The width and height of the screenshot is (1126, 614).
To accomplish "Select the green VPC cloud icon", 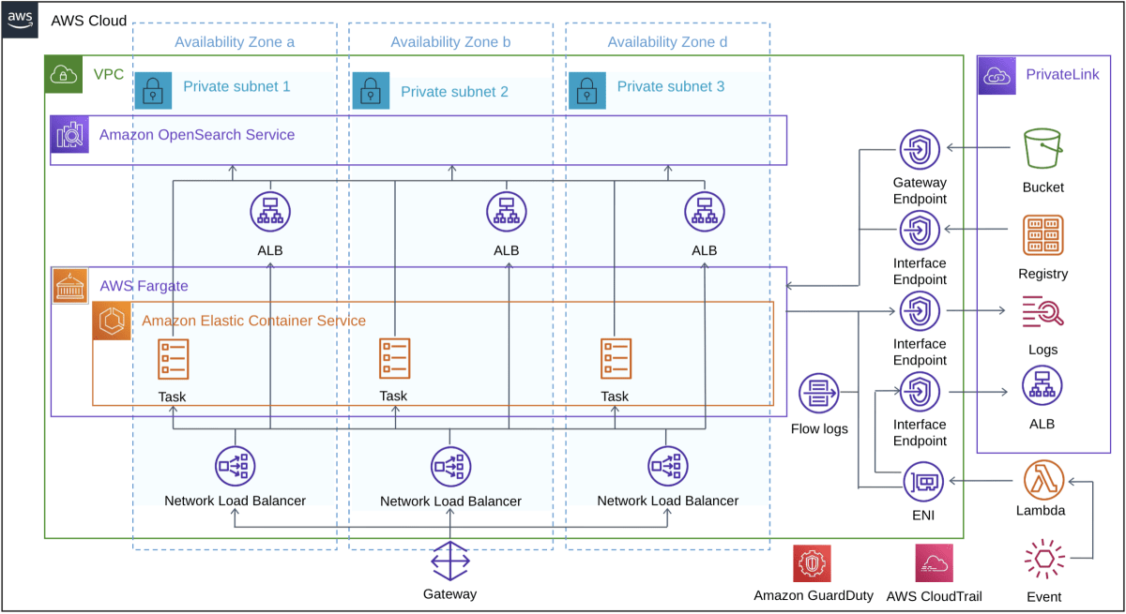I will [64, 74].
